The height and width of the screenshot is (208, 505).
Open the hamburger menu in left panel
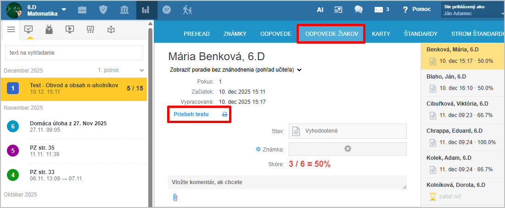pos(11,29)
